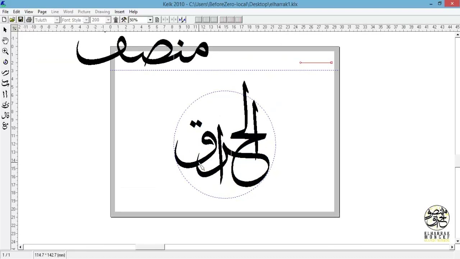Select the calligraphy word above the page
The height and width of the screenshot is (259, 460).
pos(142,50)
